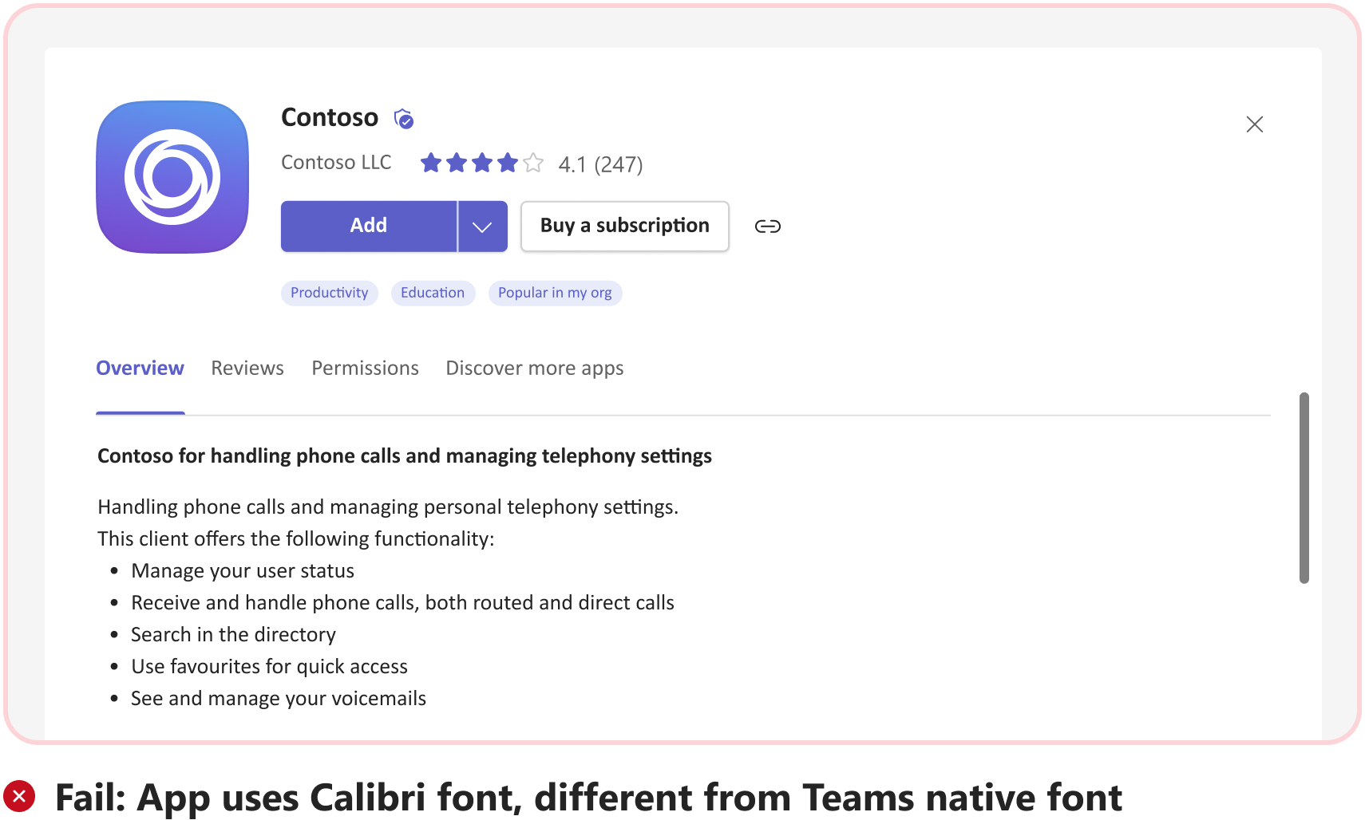Click the heading about telephony settings
Image resolution: width=1365 pixels, height=820 pixels.
click(x=405, y=456)
